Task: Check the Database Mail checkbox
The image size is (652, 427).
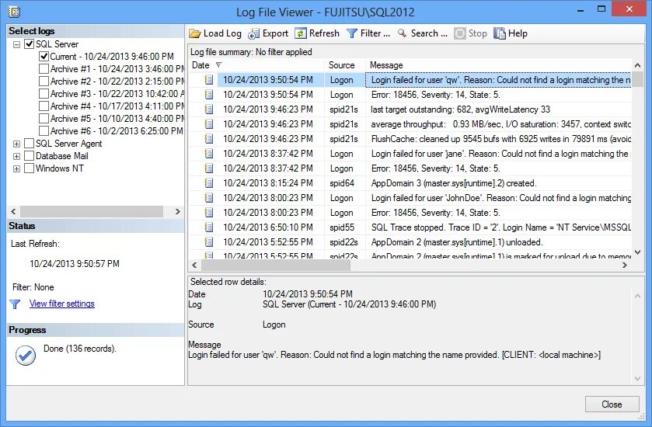Action: [x=29, y=156]
